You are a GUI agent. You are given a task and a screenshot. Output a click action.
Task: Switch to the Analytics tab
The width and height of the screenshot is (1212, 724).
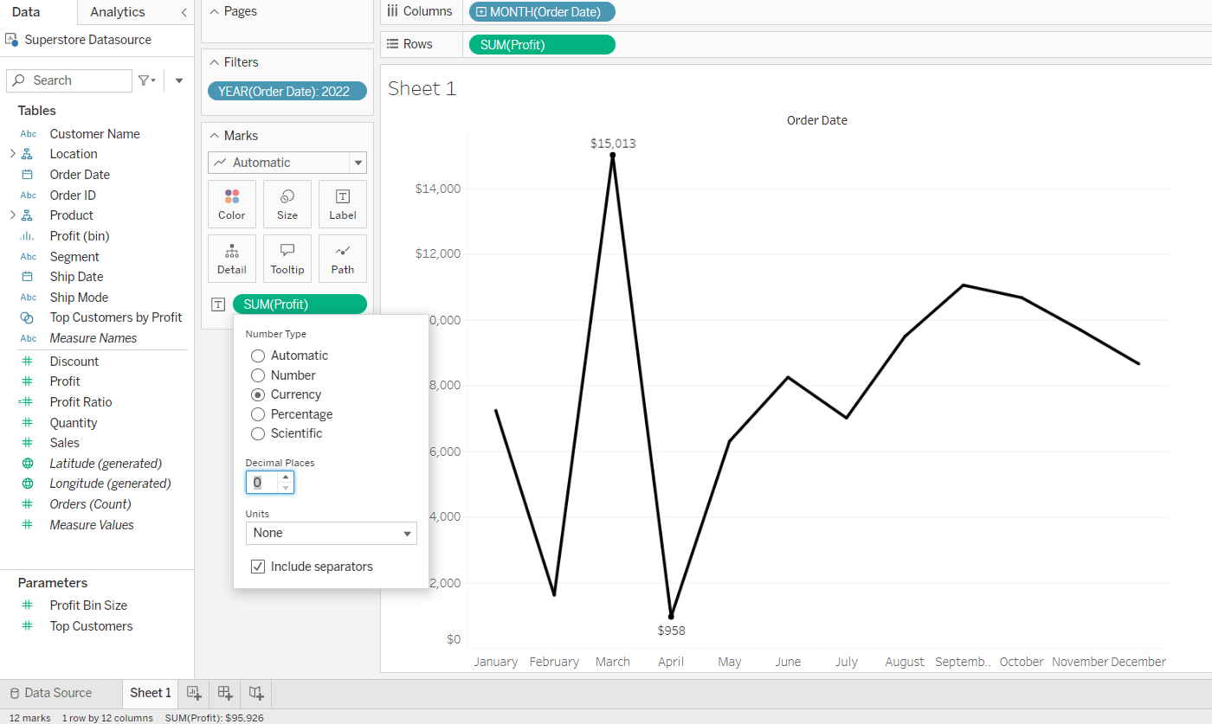[x=118, y=12]
